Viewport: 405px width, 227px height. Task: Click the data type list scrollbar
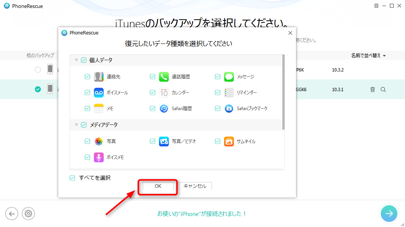pyautogui.click(x=283, y=92)
